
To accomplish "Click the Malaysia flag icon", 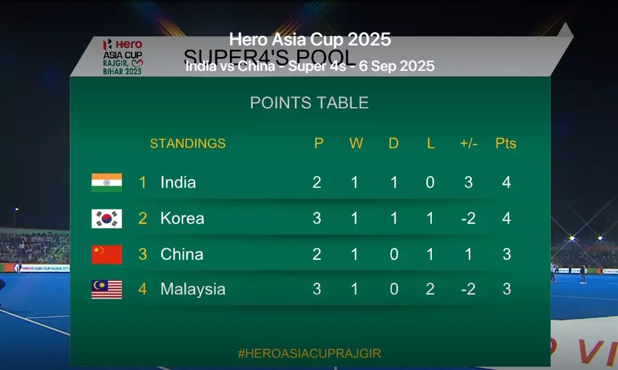I will tap(107, 289).
